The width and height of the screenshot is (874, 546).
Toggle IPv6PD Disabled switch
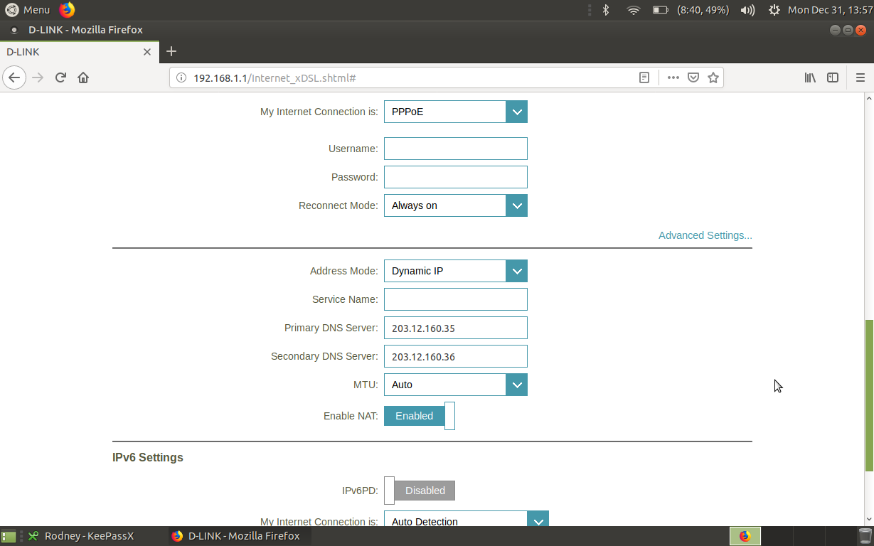coord(420,491)
